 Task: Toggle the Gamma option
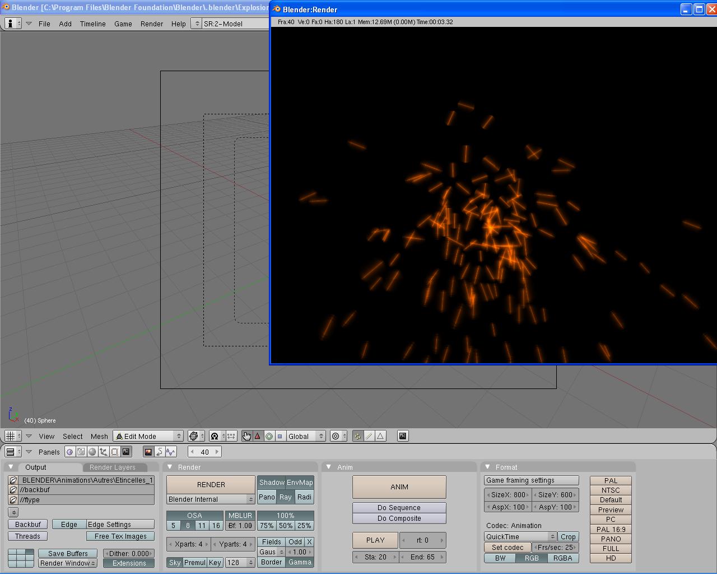click(300, 562)
